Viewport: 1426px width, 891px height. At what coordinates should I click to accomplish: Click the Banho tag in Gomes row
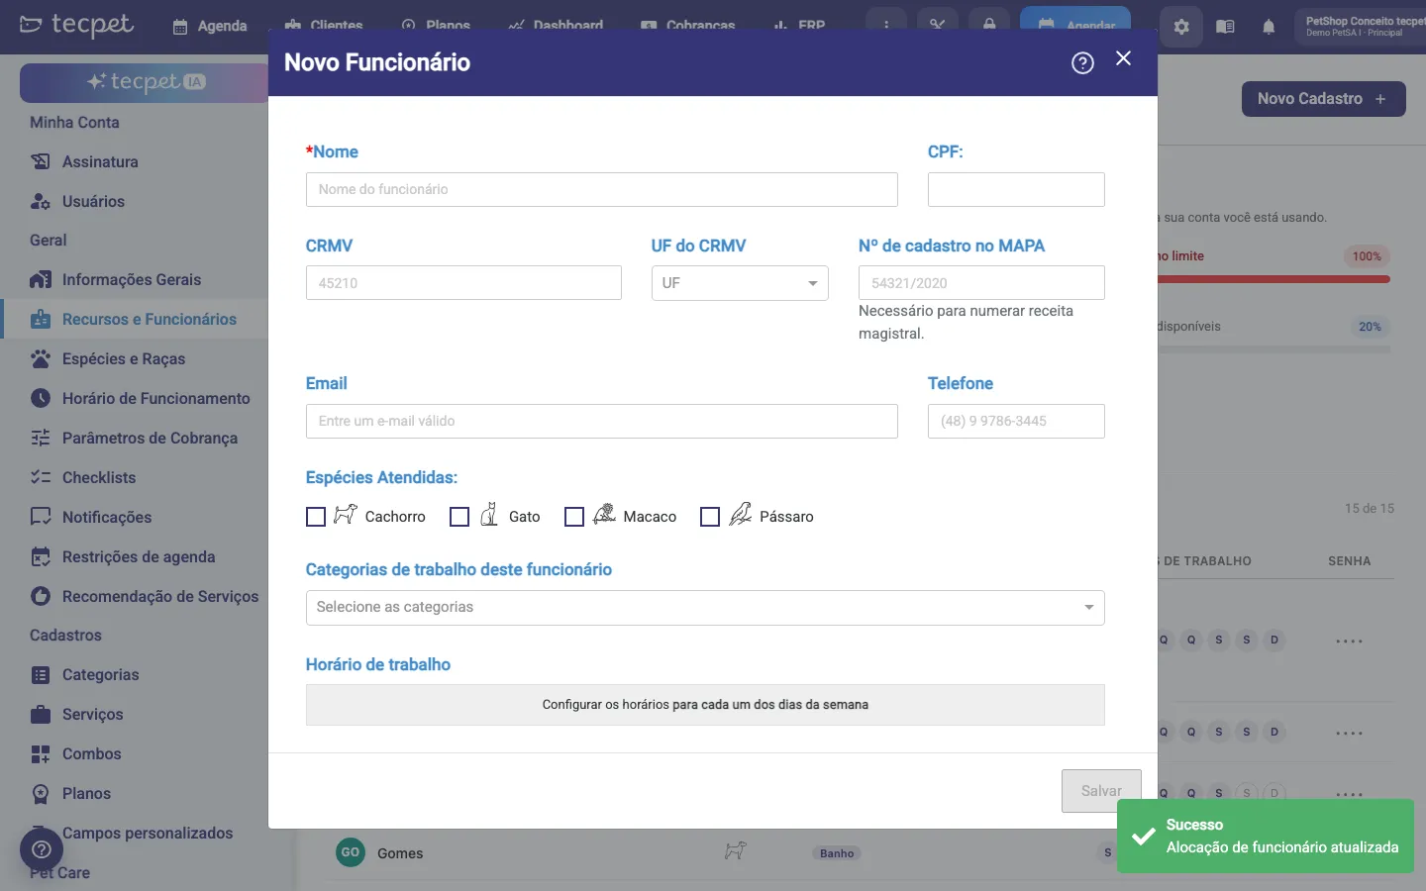click(837, 853)
